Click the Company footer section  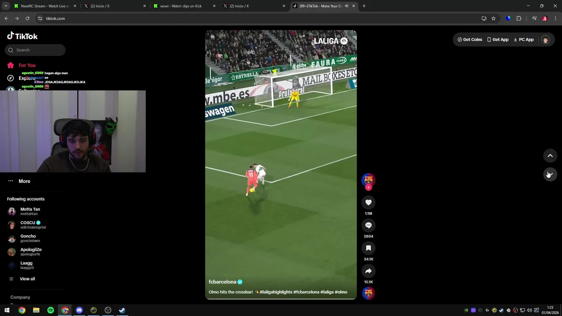pyautogui.click(x=20, y=297)
